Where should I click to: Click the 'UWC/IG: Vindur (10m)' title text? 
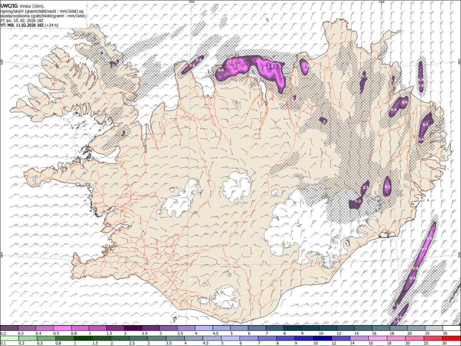tap(22, 6)
